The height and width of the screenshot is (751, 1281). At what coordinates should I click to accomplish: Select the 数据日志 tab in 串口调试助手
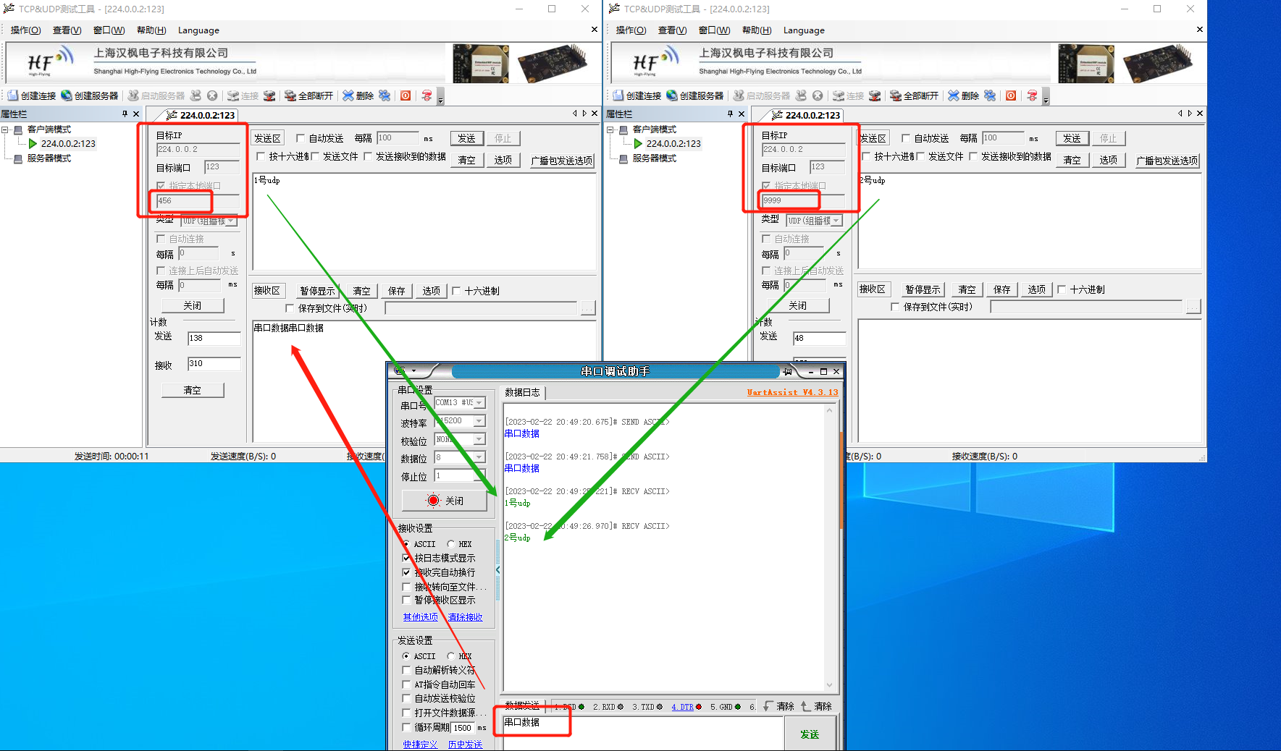(x=522, y=392)
